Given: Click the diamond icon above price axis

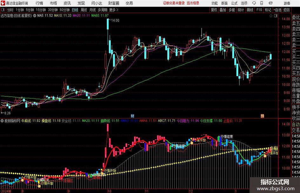Looking at the screenshot, I should point(271,16).
